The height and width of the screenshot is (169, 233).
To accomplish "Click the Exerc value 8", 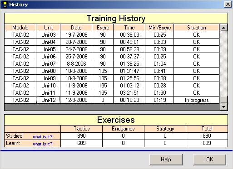I will [103, 100].
